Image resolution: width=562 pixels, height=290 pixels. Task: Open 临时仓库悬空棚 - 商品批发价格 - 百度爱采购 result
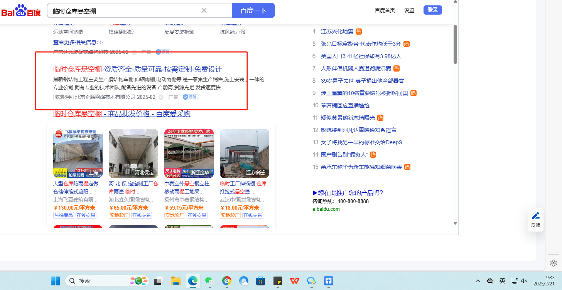click(x=122, y=114)
